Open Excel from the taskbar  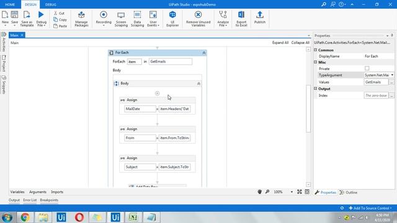[133, 217]
